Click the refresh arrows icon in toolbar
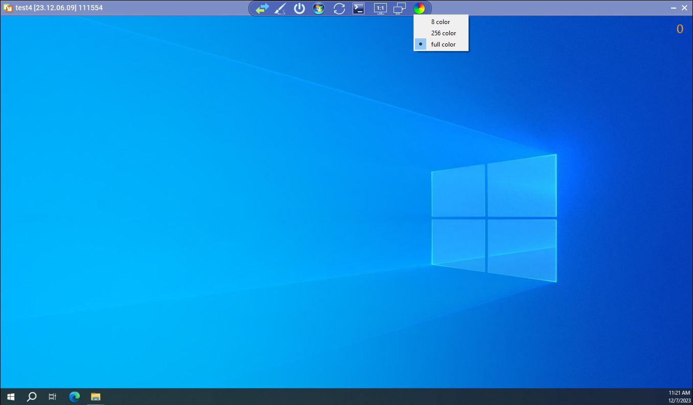Viewport: 693px width, 405px height. (339, 8)
